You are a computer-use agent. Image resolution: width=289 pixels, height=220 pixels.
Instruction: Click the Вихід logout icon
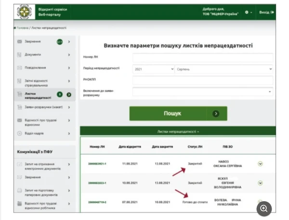point(272,13)
